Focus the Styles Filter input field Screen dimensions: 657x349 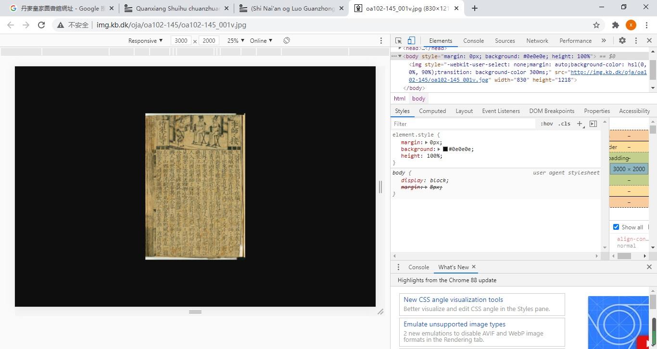464,124
